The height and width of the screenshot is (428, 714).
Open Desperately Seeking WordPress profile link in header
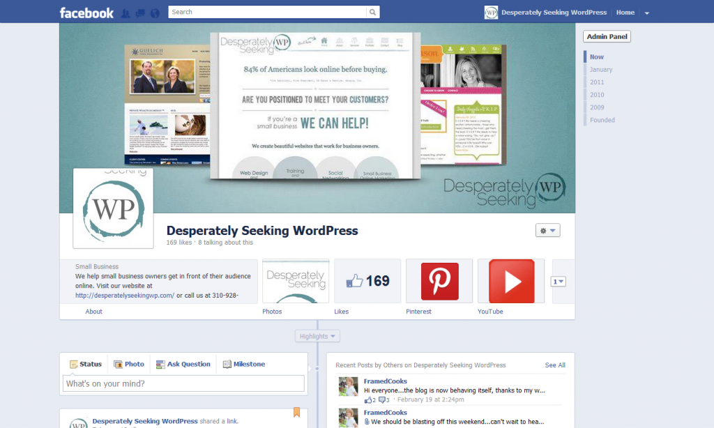tap(554, 13)
